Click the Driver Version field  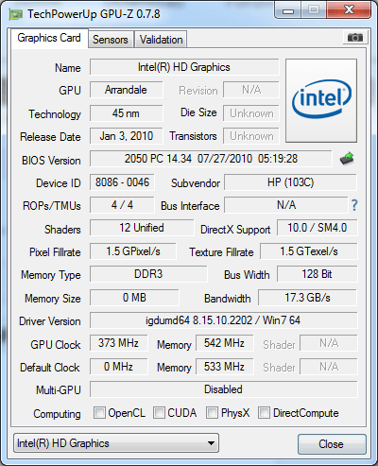pyautogui.click(x=224, y=320)
